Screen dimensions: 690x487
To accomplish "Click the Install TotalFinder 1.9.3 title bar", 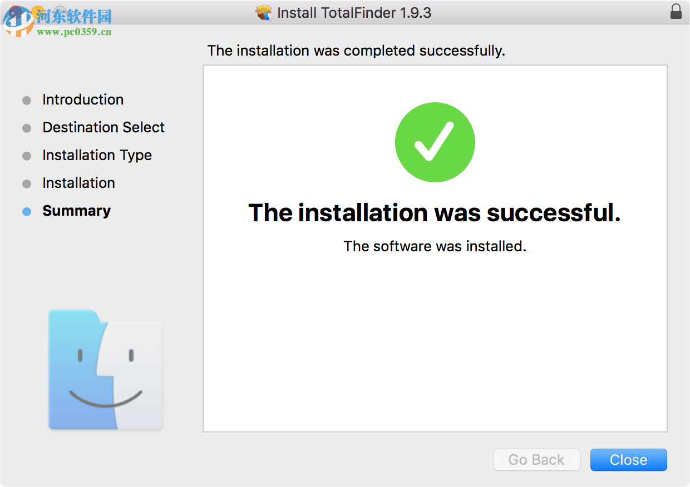I will coord(354,12).
